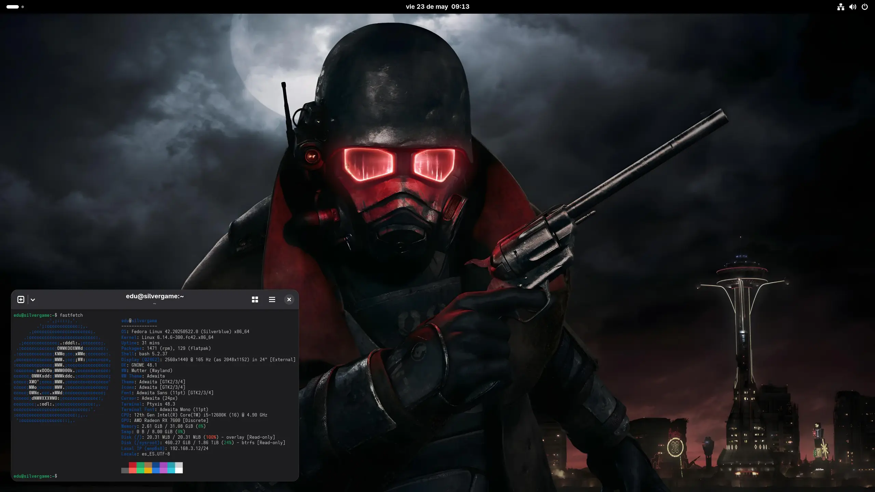Click the CPU line 12th Gen Intel Core i5-12600K
This screenshot has width=875, height=492.
pos(194,415)
